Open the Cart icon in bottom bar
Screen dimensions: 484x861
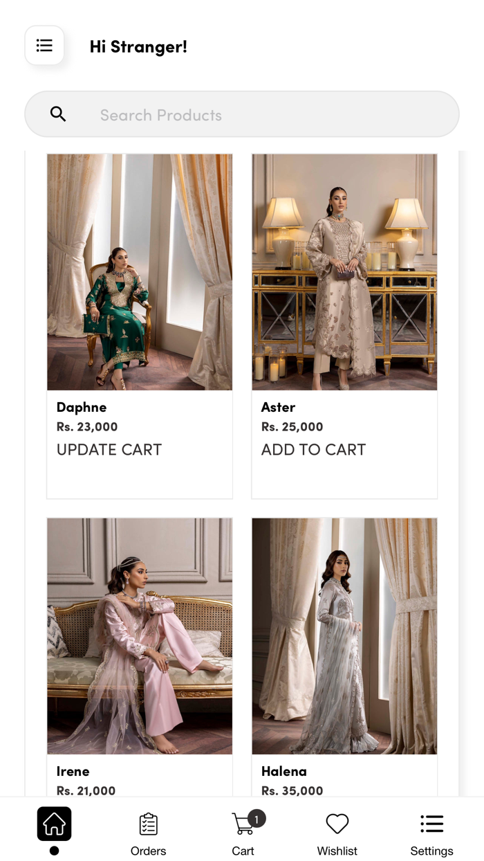pos(242,824)
